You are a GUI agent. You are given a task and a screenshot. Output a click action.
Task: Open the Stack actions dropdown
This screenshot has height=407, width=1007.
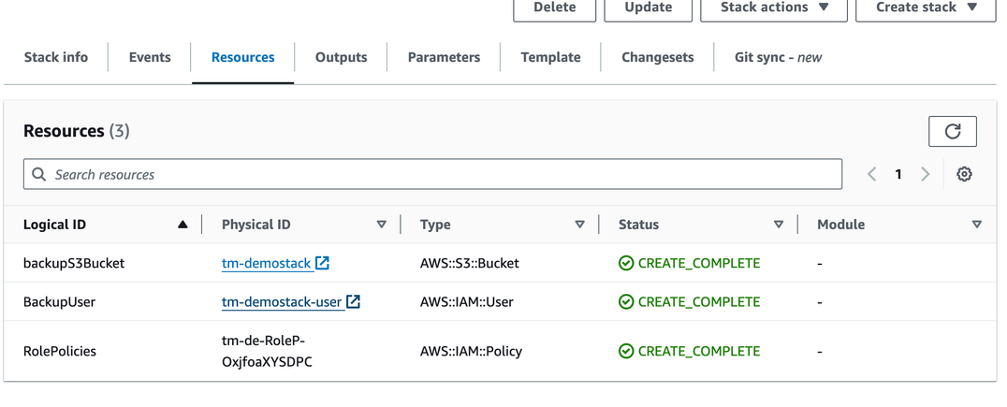click(774, 7)
